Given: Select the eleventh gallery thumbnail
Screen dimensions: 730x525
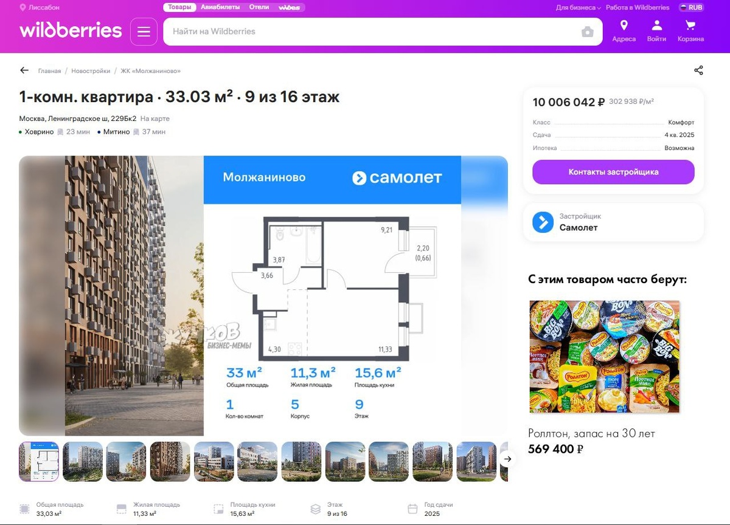Looking at the screenshot, I should click(477, 462).
